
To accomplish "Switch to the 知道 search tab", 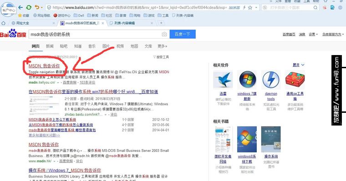I will click(x=78, y=46).
